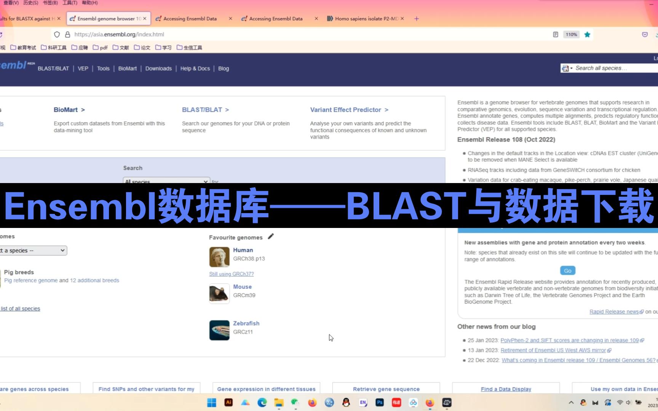
Task: Focus the Search all species field
Action: [x=616, y=68]
